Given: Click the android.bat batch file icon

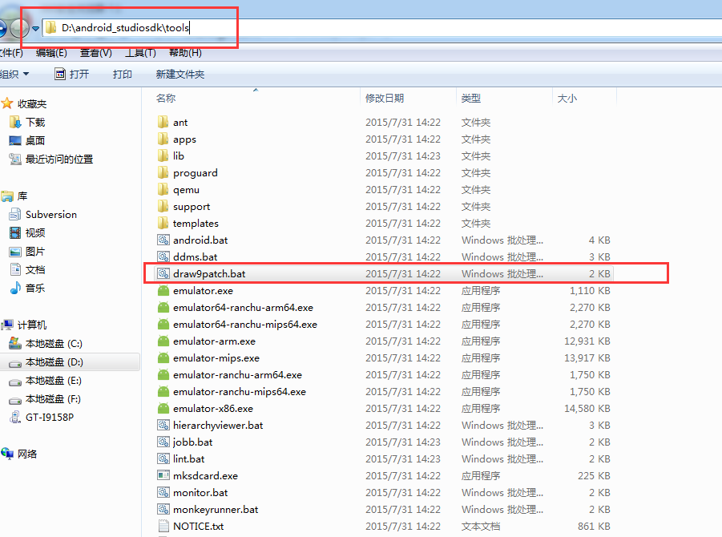Looking at the screenshot, I should tap(163, 240).
